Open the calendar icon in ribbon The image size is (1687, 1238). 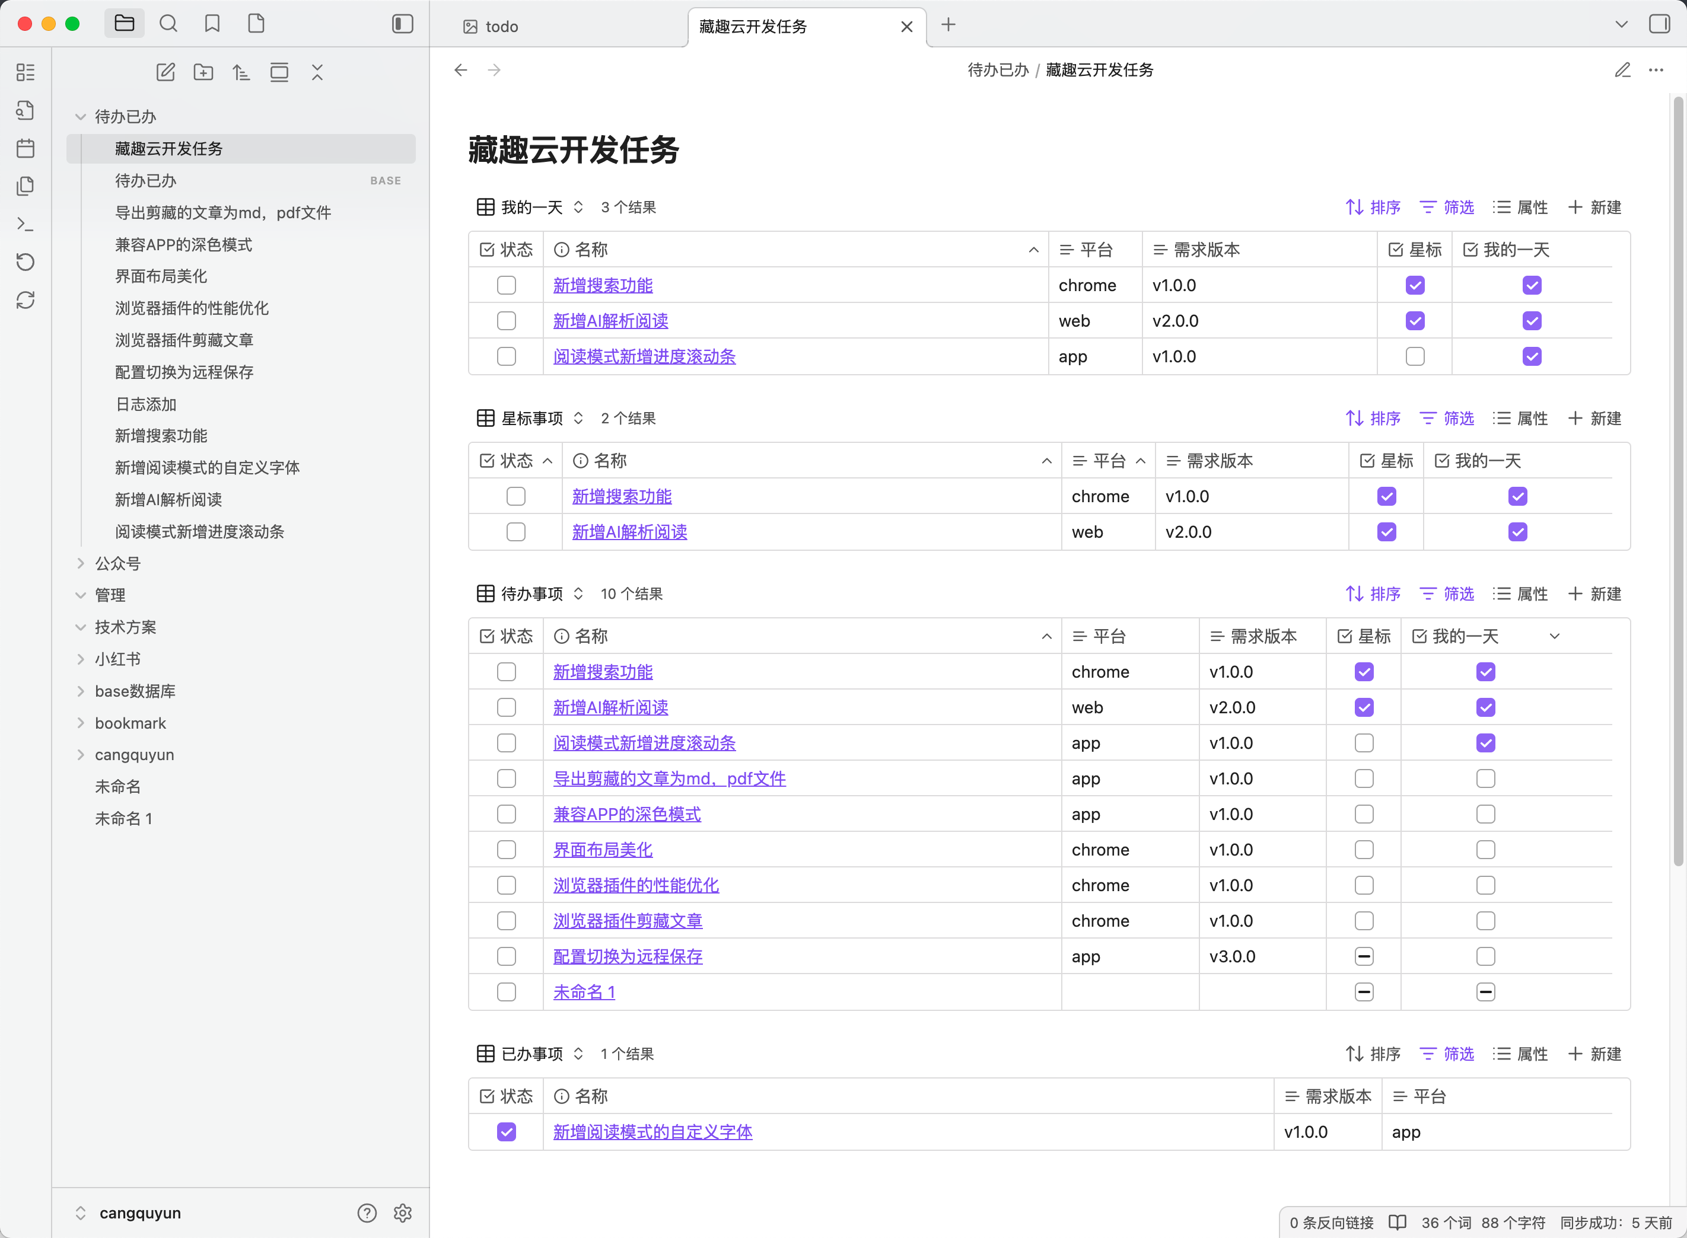coord(26,148)
